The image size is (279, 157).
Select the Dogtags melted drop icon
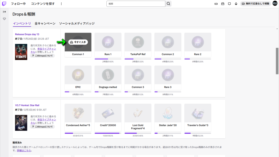(x=108, y=75)
